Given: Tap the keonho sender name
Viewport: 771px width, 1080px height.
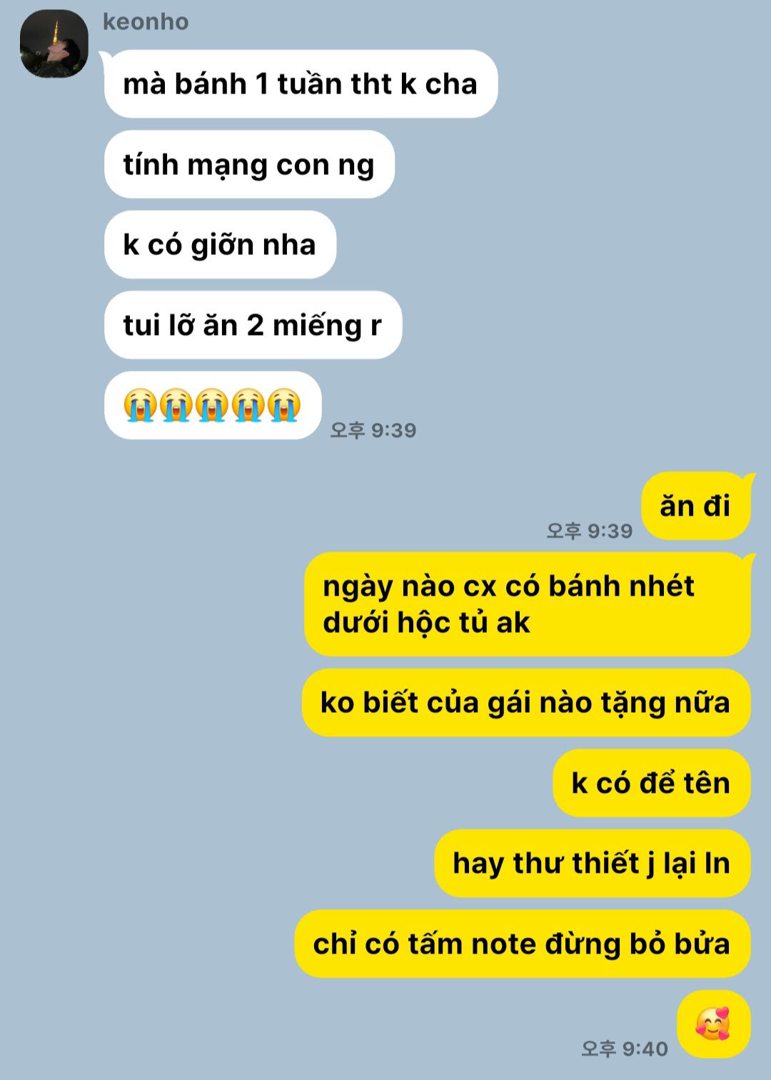Looking at the screenshot, I should click(146, 21).
